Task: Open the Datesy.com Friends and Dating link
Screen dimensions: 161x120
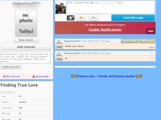Action: pyautogui.click(x=106, y=76)
